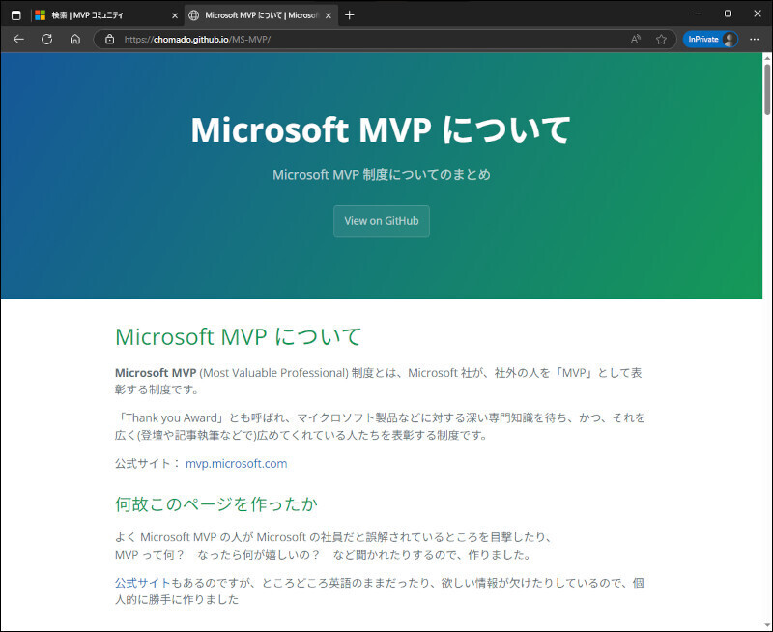Open the Settings and more ellipsis menu
The image size is (773, 632).
click(x=755, y=40)
